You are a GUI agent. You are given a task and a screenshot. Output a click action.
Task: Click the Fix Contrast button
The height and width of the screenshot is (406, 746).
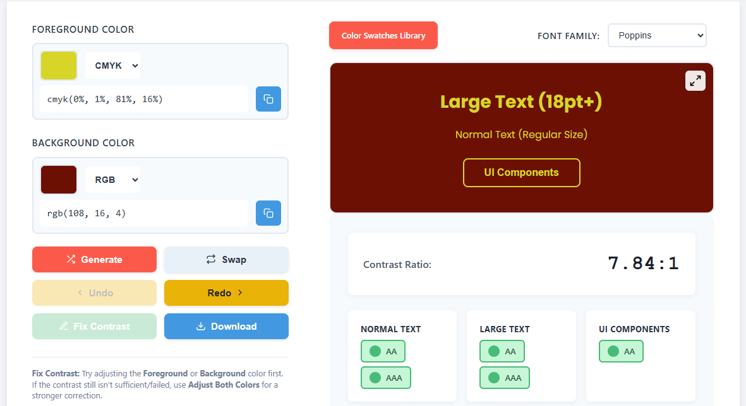point(94,326)
